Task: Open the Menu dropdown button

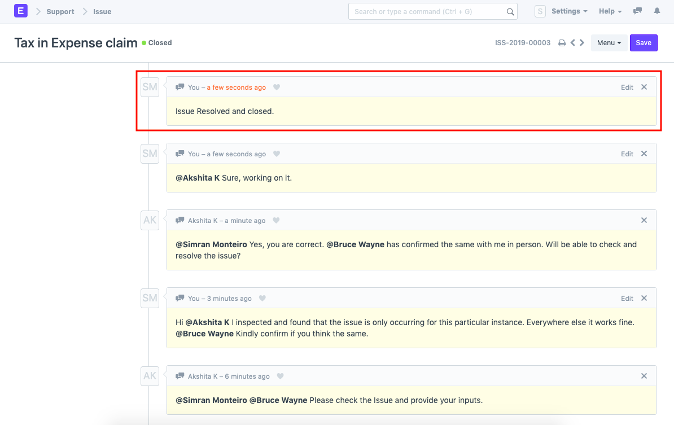Action: 609,43
